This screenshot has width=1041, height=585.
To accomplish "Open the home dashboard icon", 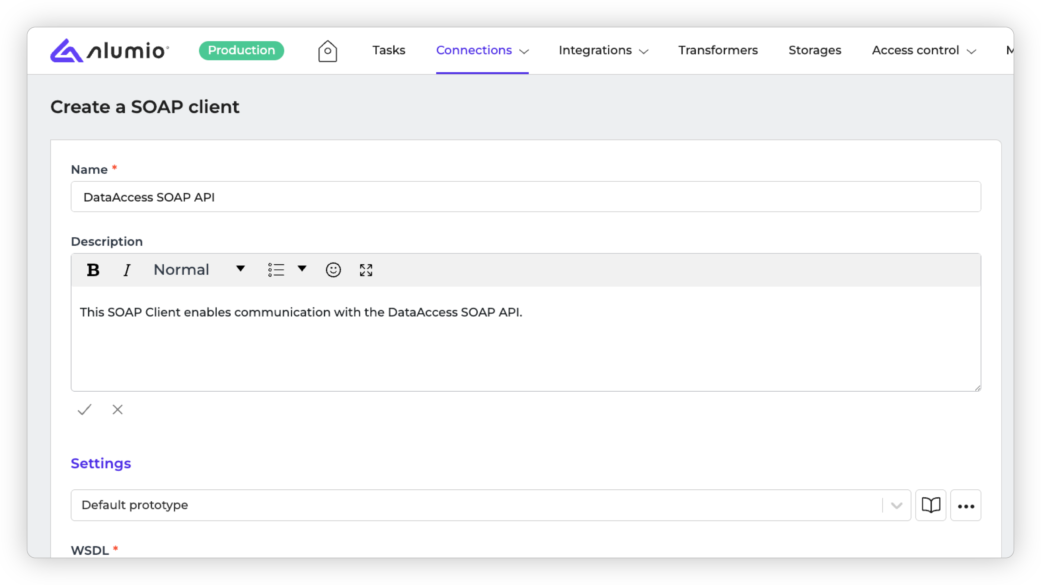I will click(x=327, y=51).
